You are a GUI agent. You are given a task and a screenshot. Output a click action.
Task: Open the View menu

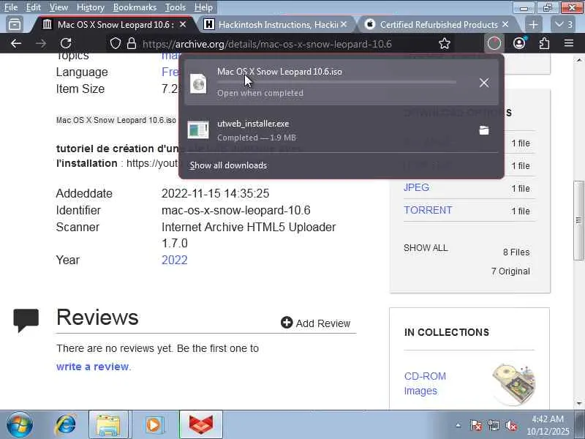point(58,7)
